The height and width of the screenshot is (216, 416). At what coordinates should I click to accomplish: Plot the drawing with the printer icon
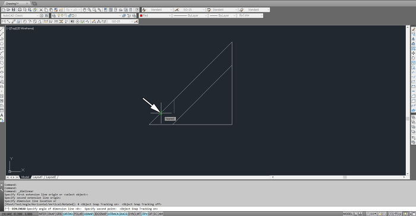(x=20, y=10)
